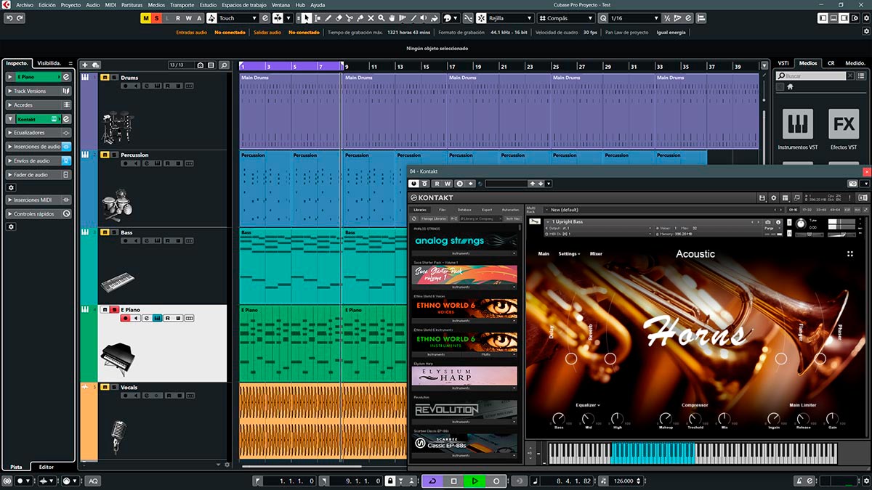The height and width of the screenshot is (490, 872).
Task: Click the Makeup compressor knob
Action: [665, 418]
